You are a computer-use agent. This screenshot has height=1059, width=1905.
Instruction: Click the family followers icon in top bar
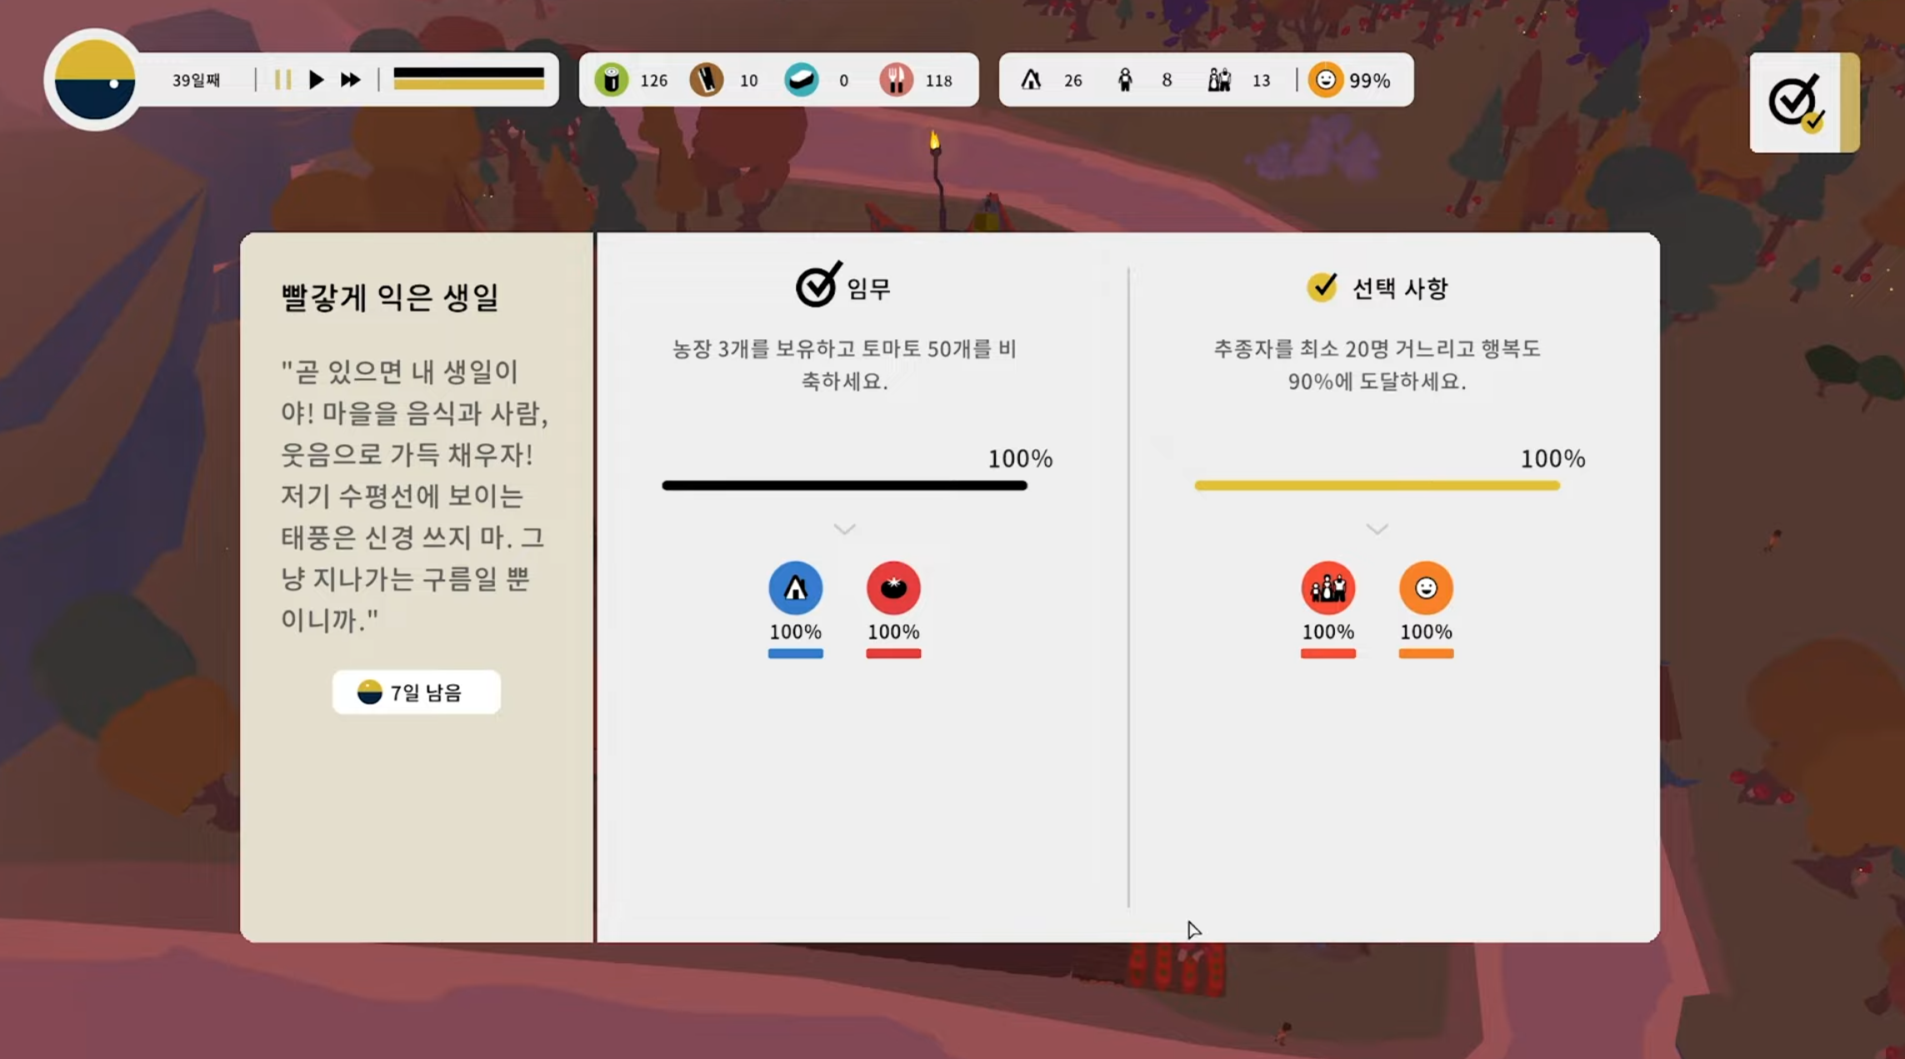coord(1219,80)
